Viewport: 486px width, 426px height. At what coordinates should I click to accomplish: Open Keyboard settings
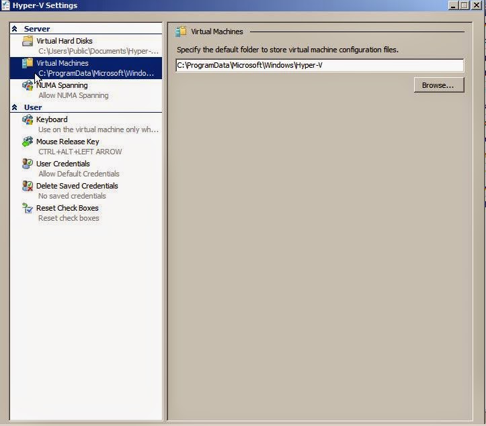(86, 124)
